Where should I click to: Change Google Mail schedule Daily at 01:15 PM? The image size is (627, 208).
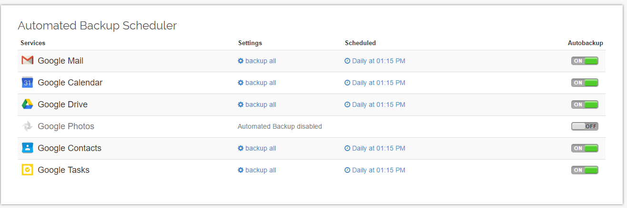(x=378, y=61)
